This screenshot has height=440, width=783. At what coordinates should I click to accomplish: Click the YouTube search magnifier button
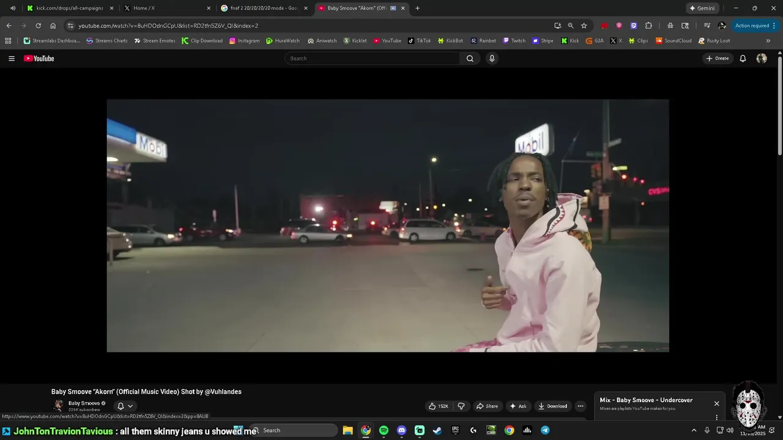[470, 59]
